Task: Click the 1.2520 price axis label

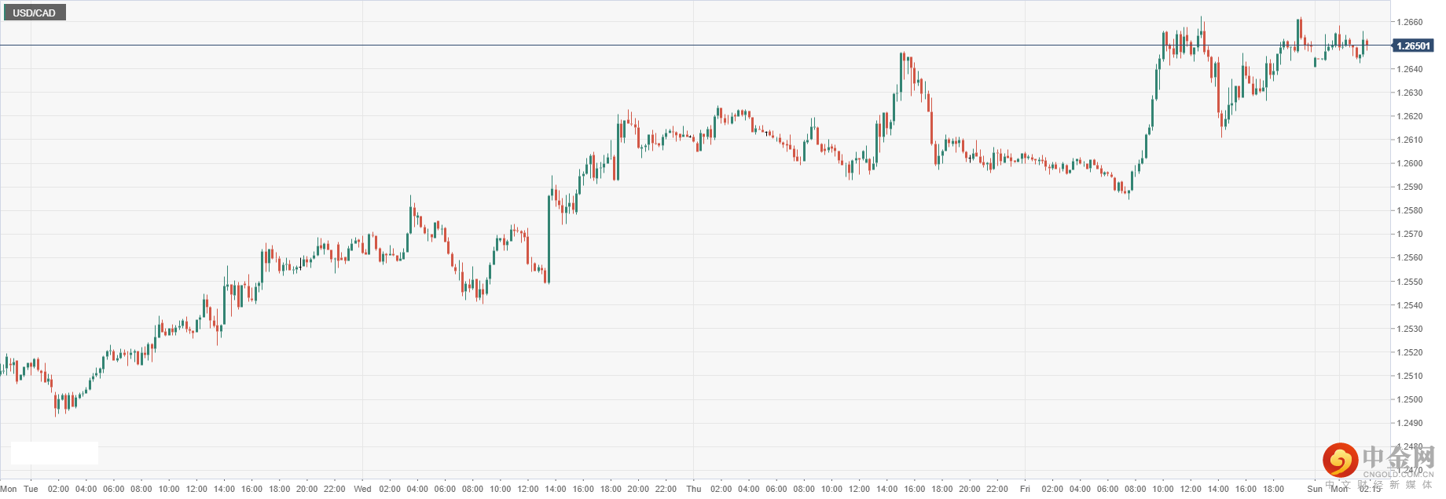Action: click(1409, 352)
